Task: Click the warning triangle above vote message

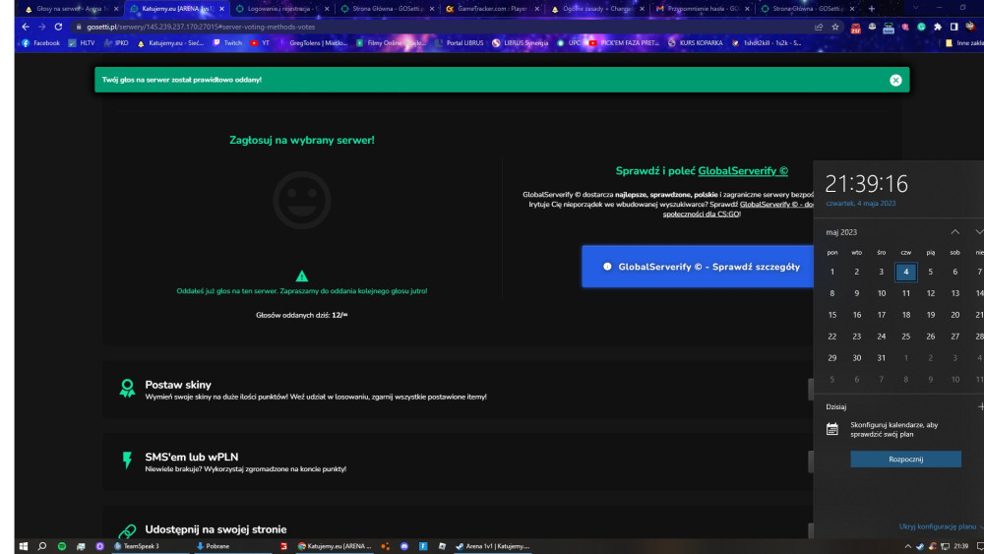Action: 302,277
